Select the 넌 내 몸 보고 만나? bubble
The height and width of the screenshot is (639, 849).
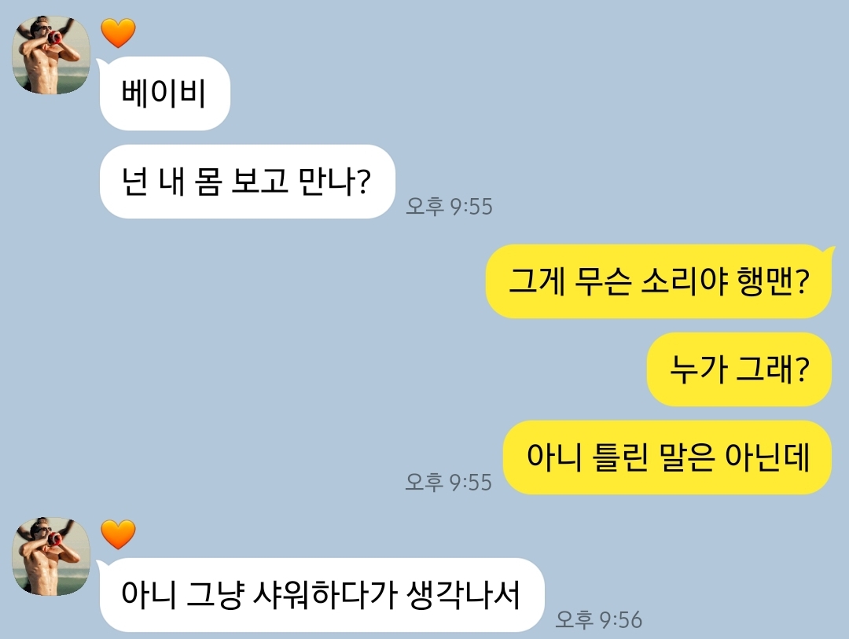click(247, 182)
